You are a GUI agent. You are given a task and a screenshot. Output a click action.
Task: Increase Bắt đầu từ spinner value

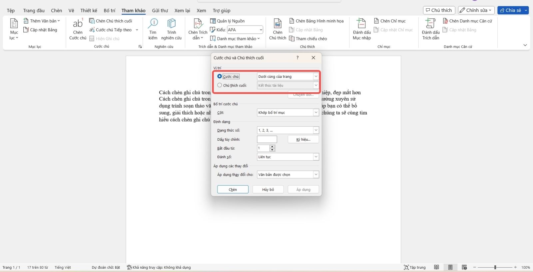[272, 147]
